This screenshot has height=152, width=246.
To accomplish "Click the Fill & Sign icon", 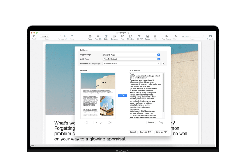I will [x=130, y=37].
